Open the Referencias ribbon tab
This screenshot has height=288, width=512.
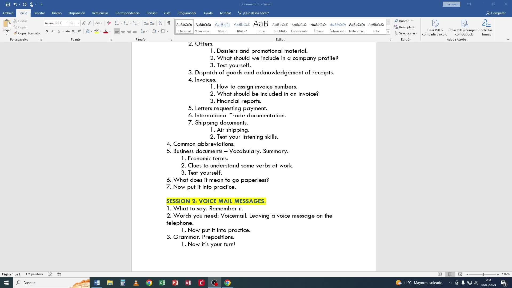coord(100,13)
